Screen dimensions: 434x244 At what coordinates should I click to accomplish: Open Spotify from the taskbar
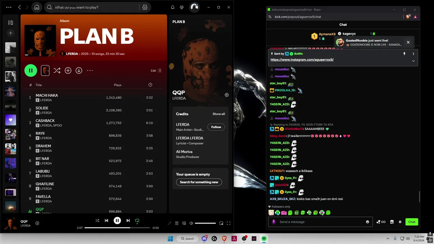point(264,239)
